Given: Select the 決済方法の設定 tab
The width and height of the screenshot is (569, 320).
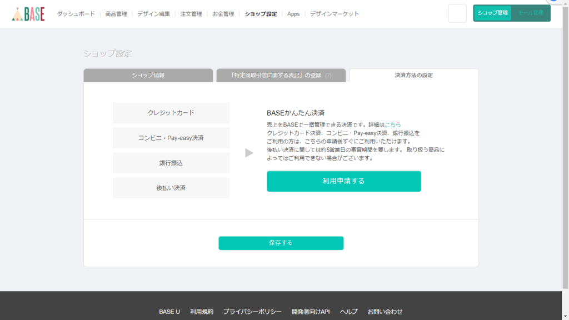Looking at the screenshot, I should point(413,75).
